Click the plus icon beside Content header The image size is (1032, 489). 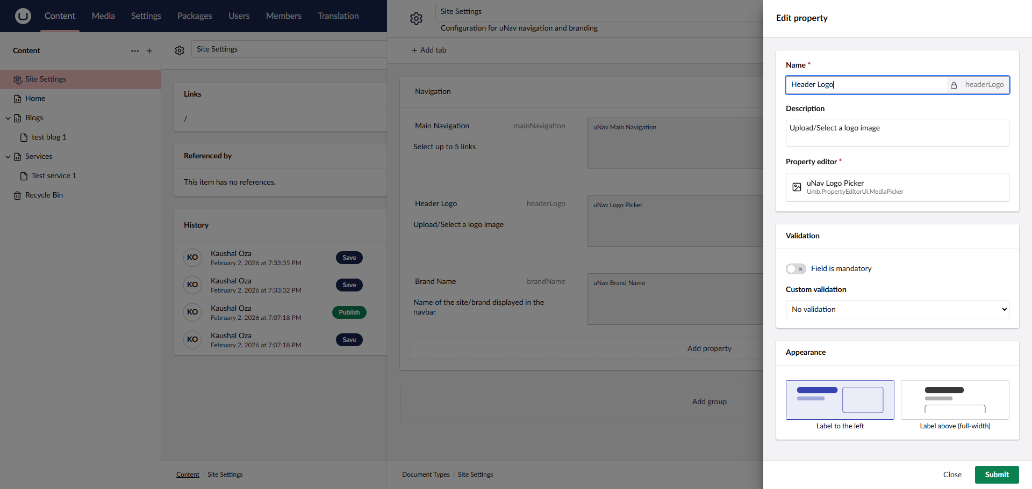click(149, 51)
